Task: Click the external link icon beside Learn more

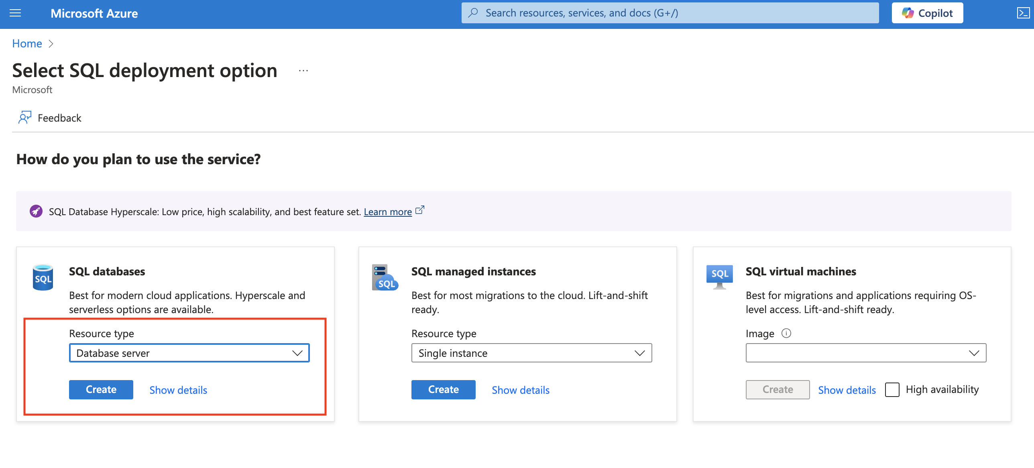Action: pyautogui.click(x=419, y=210)
